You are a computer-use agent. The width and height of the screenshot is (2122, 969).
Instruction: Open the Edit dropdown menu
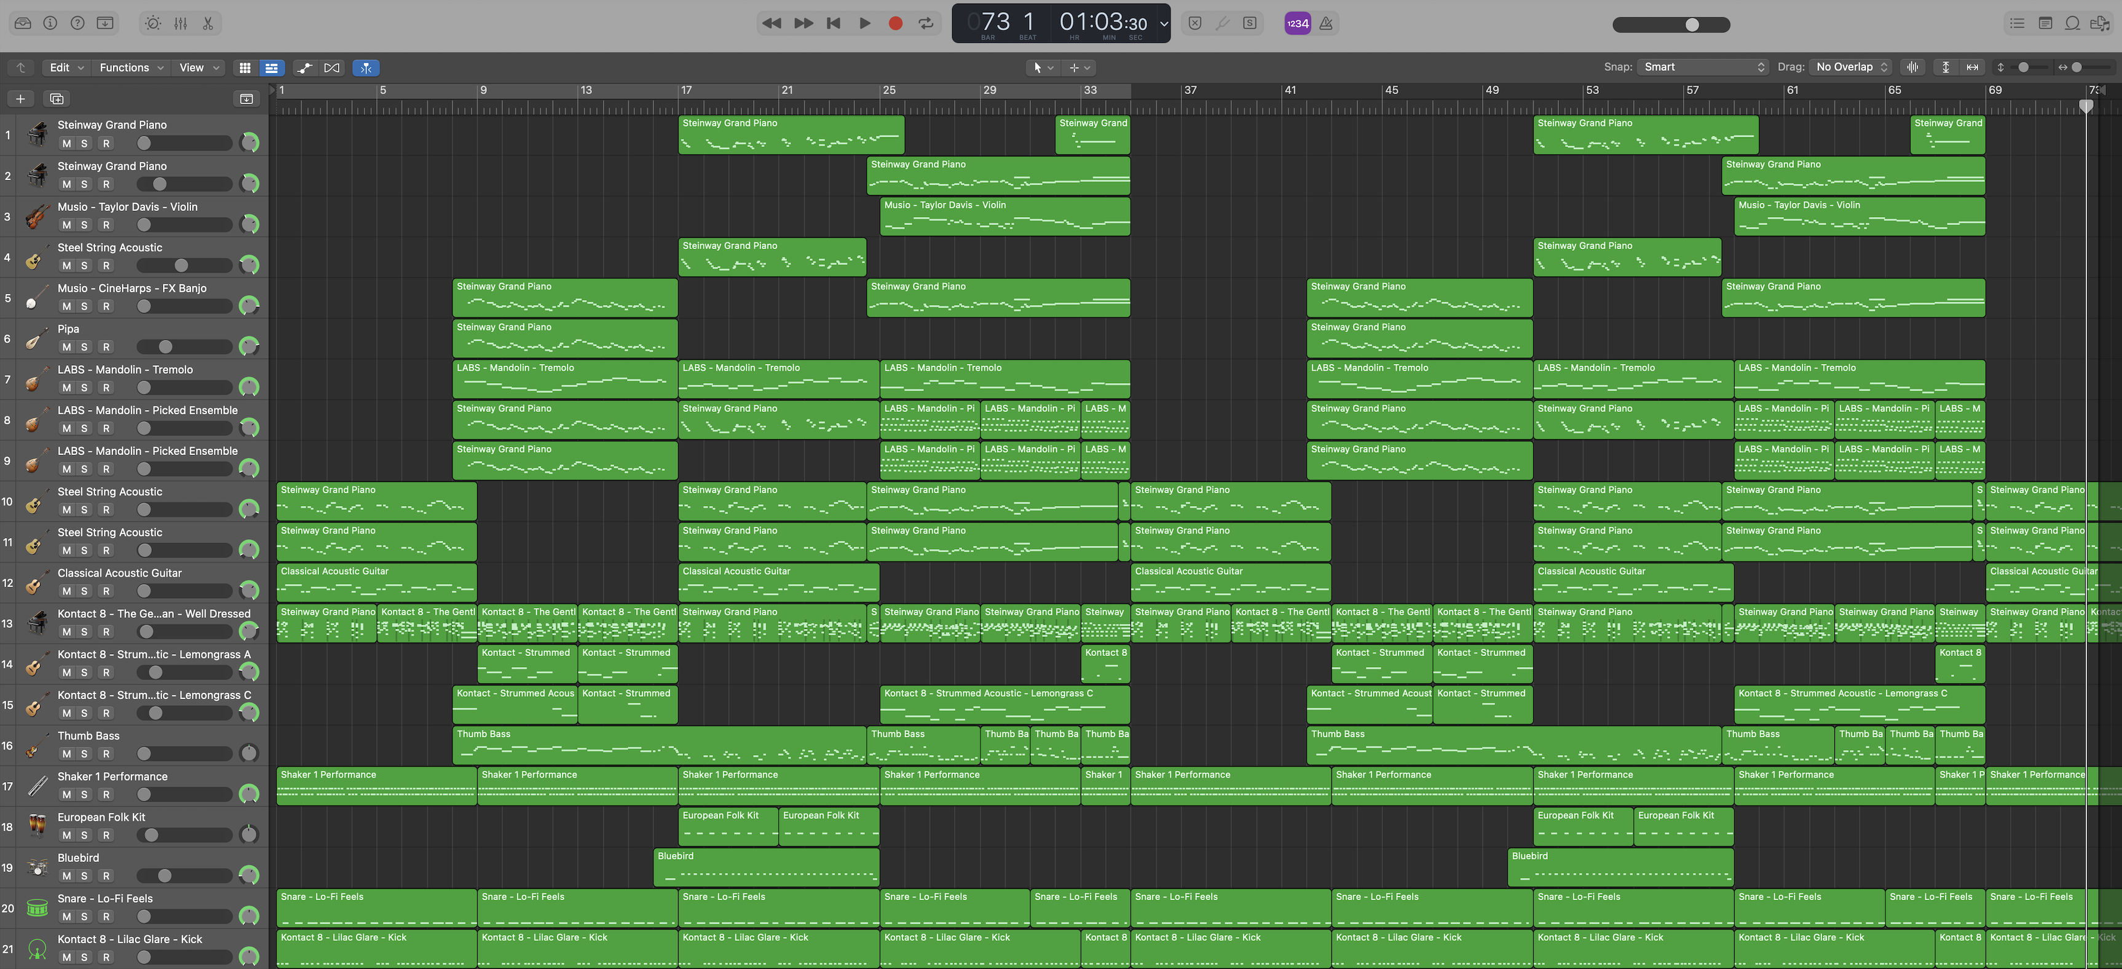(x=67, y=68)
